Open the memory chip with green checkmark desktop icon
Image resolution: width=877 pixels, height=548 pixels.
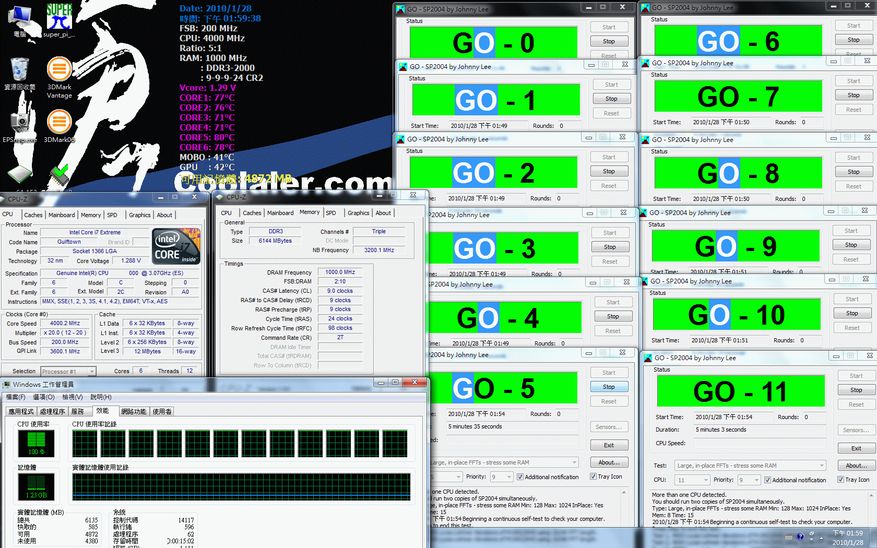tap(60, 176)
